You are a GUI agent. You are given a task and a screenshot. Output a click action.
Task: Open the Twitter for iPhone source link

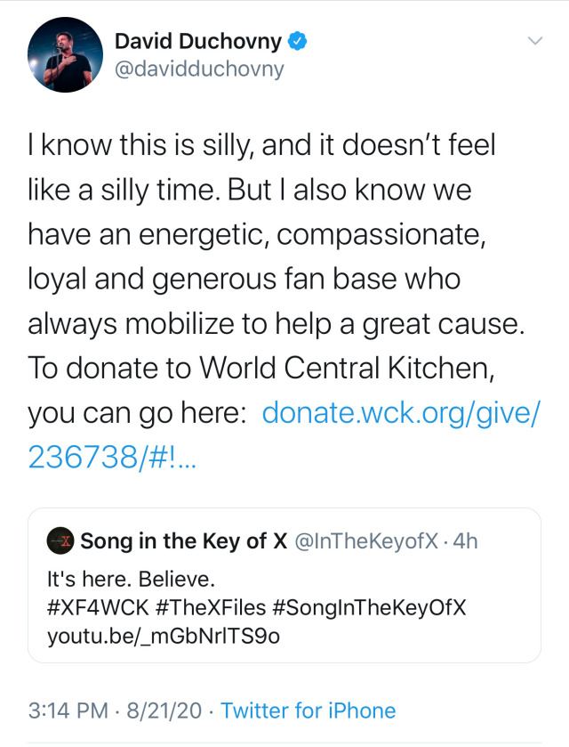click(308, 710)
